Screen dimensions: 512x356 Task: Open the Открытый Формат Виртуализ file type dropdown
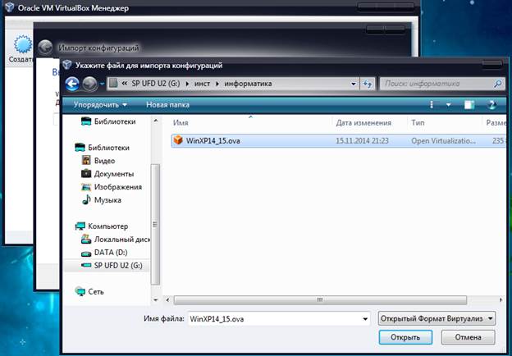(x=437, y=318)
